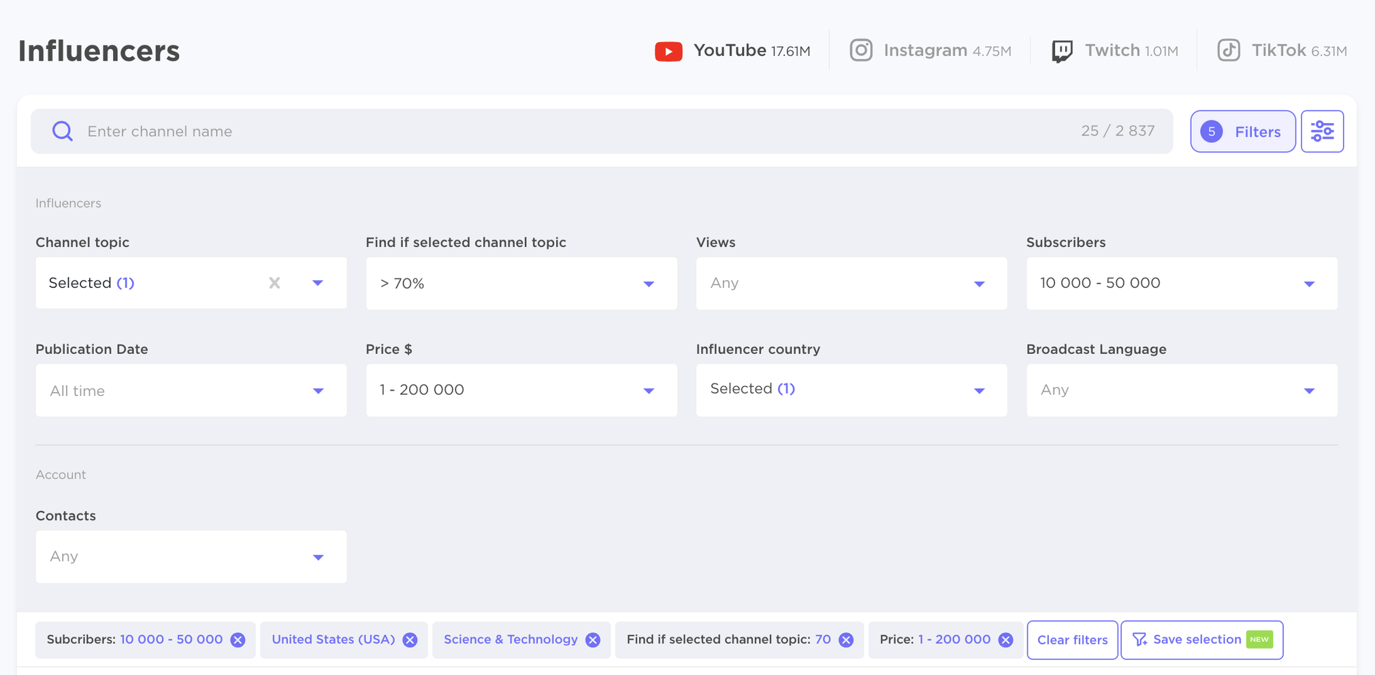This screenshot has height=675, width=1375.
Task: Open the Publication Date dropdown
Action: (191, 391)
